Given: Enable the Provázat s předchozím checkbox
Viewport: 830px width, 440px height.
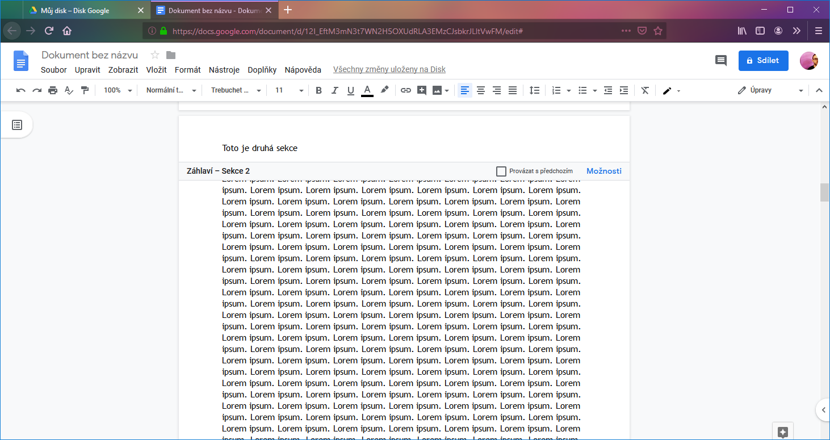Looking at the screenshot, I should click(x=501, y=171).
